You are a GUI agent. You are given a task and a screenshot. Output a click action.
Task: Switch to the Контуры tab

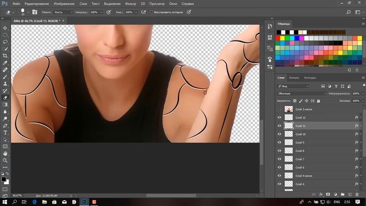pyautogui.click(x=310, y=78)
